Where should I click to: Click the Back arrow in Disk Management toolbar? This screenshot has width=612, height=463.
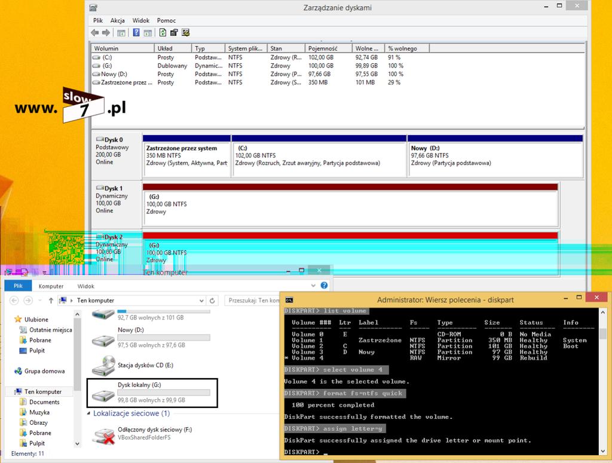tap(94, 33)
